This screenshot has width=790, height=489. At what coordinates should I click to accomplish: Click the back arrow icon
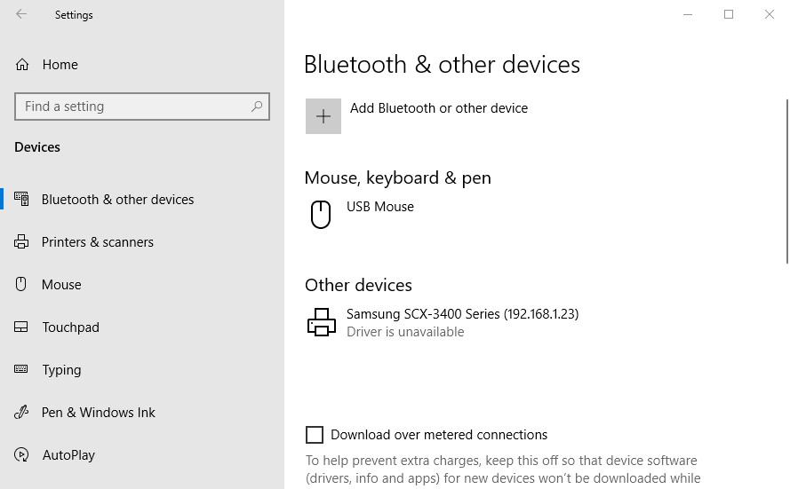[21, 14]
